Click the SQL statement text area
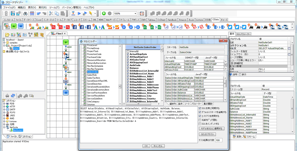 click(139, 125)
